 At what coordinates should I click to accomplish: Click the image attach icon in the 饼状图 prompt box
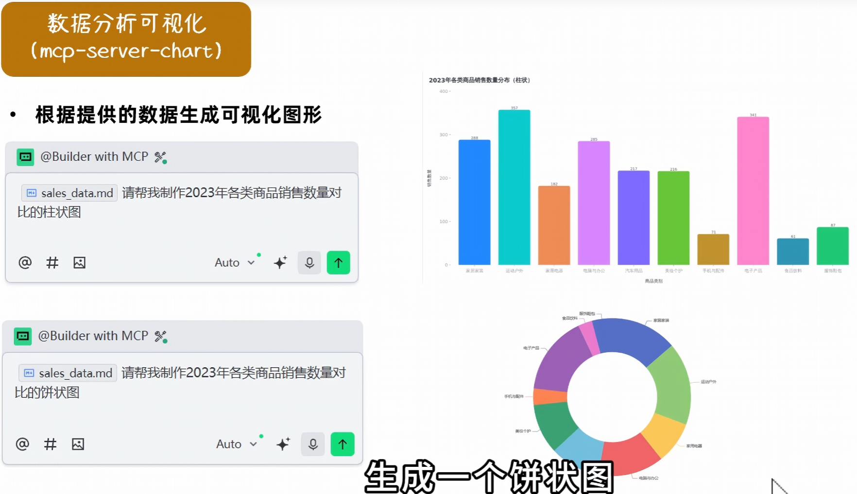[78, 444]
